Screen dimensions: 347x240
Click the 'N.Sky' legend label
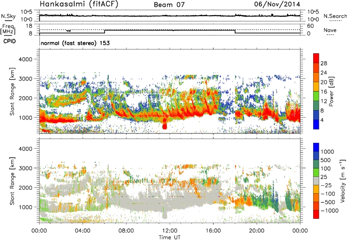click(x=8, y=16)
